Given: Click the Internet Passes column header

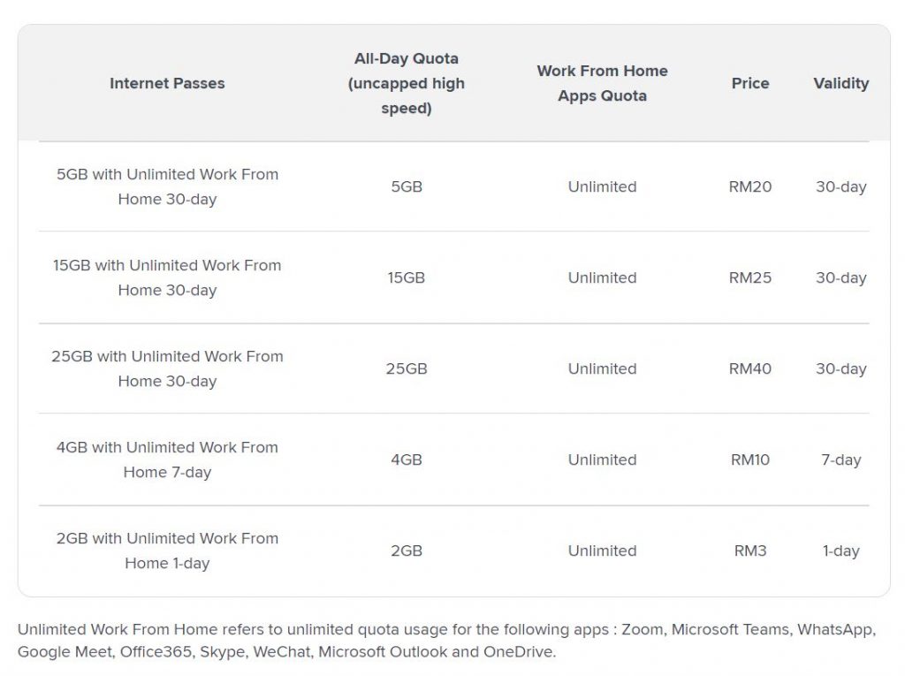Looking at the screenshot, I should coord(167,83).
